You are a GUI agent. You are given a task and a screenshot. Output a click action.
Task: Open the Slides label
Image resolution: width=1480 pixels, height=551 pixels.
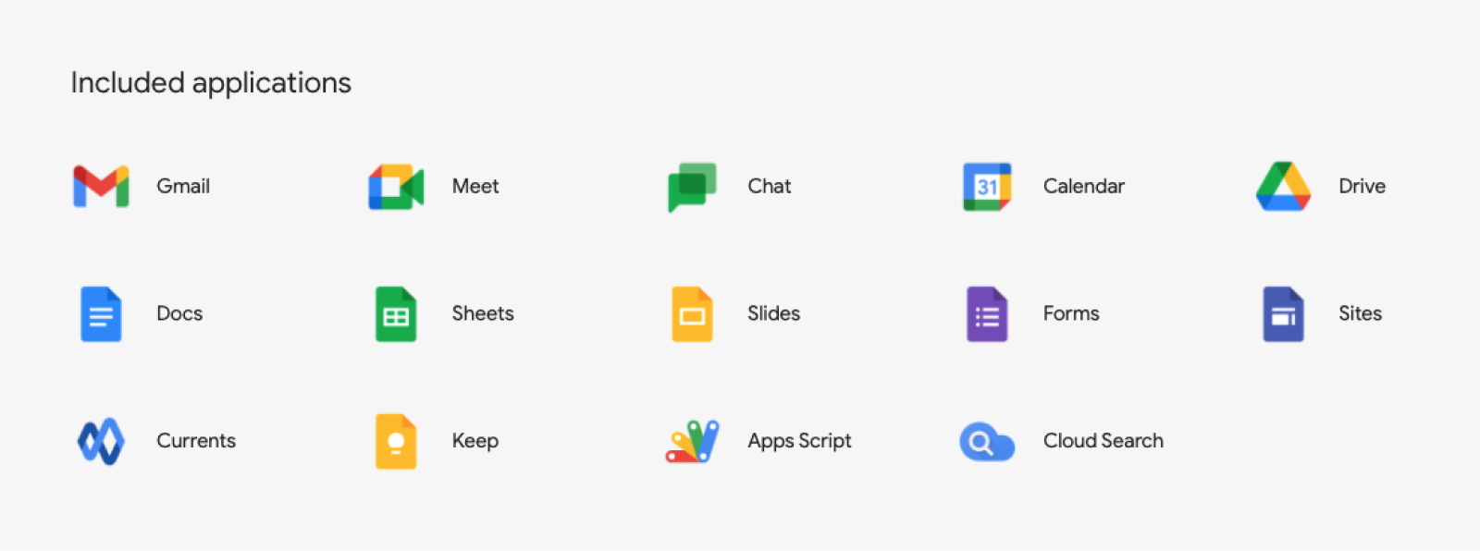point(774,313)
